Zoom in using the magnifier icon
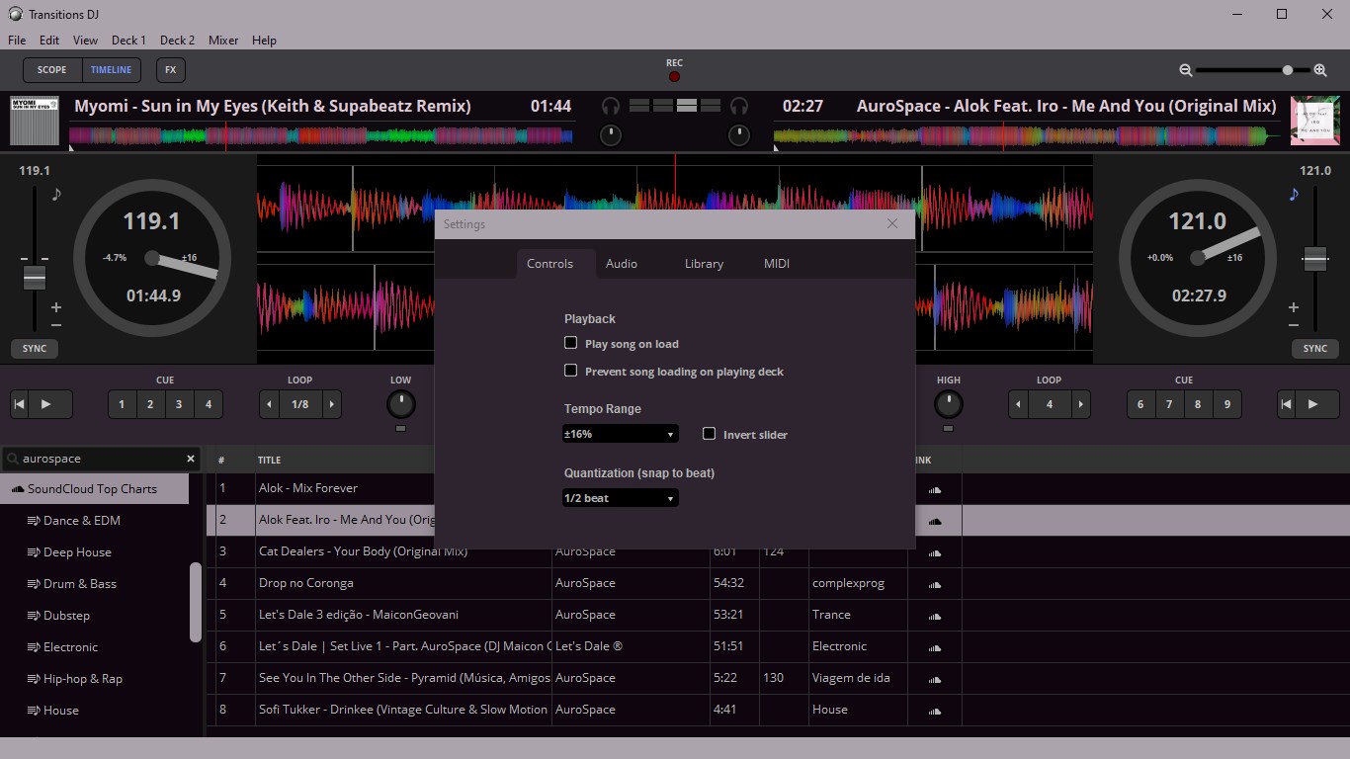The image size is (1350, 759). coord(1320,70)
